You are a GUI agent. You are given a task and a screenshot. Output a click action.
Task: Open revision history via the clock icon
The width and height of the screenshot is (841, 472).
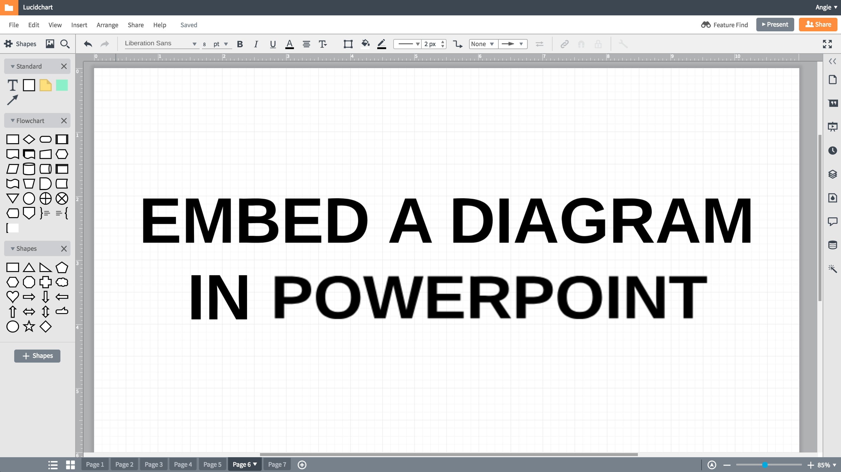(833, 151)
